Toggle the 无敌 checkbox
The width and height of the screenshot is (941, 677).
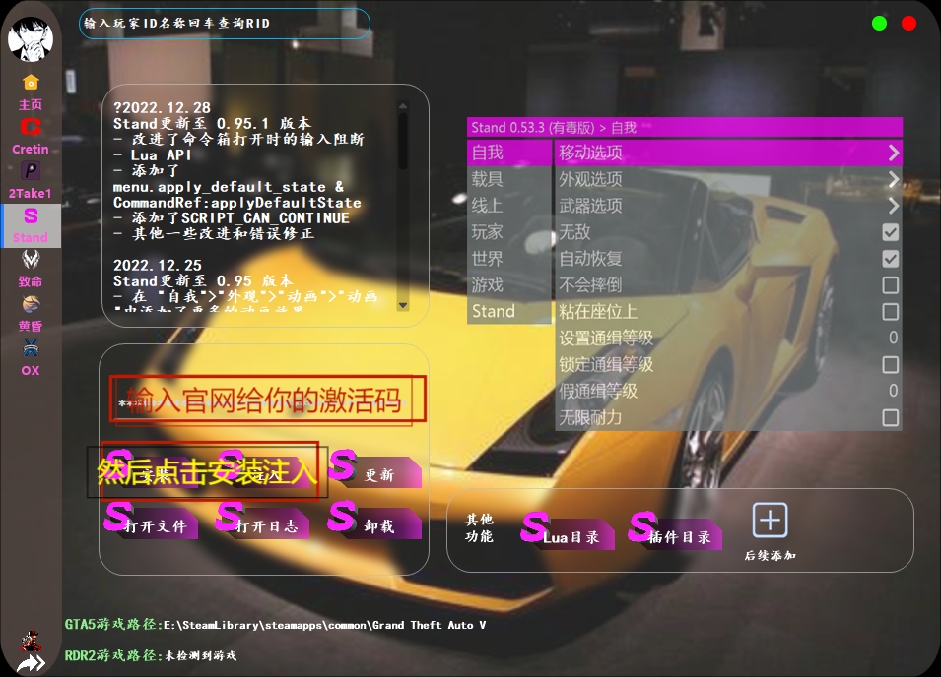coord(891,232)
